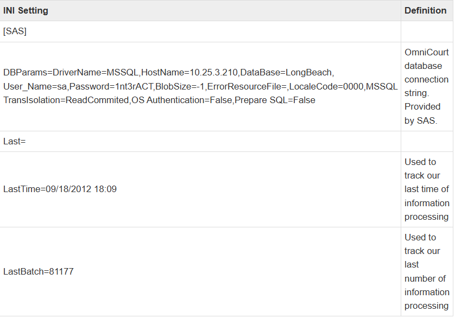Click the LastBatch=81177 setting
This screenshot has width=455, height=318.
point(38,271)
